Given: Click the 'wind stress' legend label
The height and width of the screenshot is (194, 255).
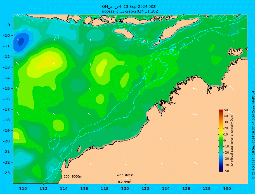Looking at the screenshot, I should pos(125,175).
